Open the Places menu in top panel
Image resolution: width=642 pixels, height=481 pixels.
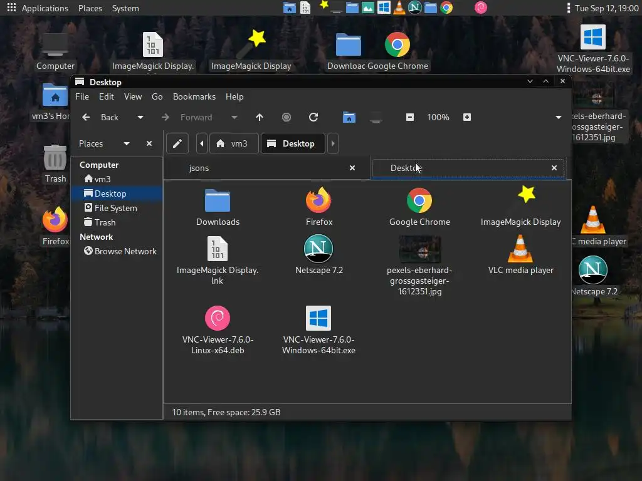(x=90, y=8)
